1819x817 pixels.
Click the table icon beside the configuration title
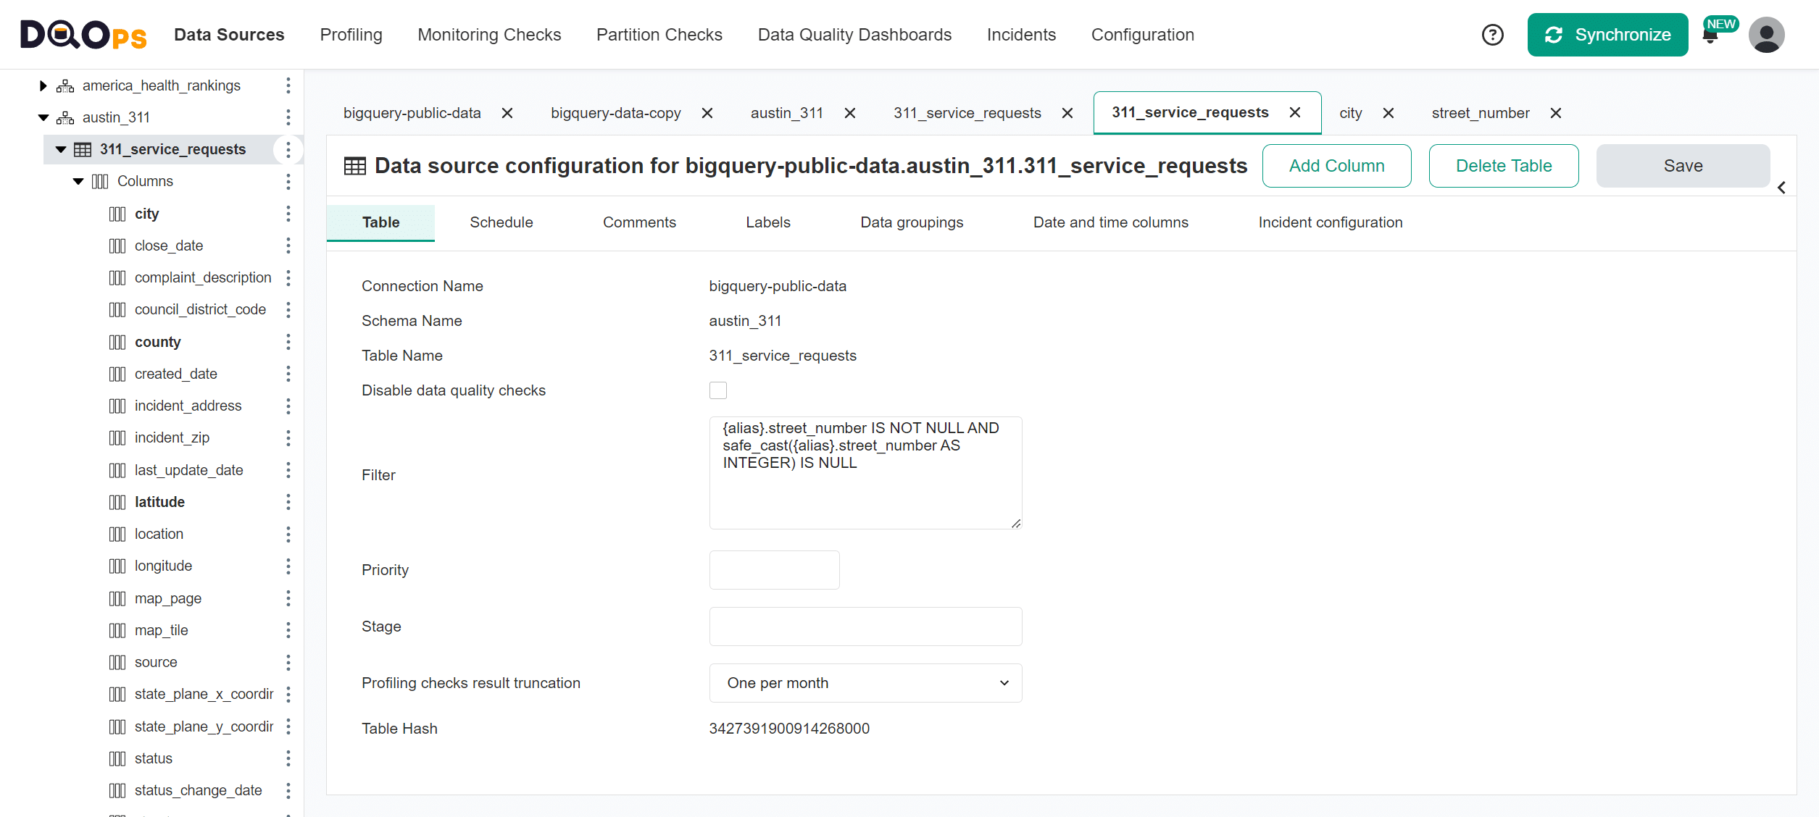[x=354, y=165]
